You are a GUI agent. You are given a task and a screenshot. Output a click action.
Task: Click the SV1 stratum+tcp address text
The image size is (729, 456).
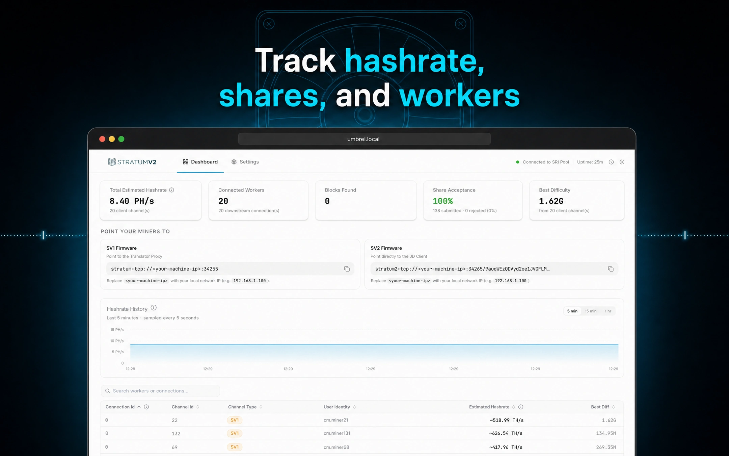[164, 269]
